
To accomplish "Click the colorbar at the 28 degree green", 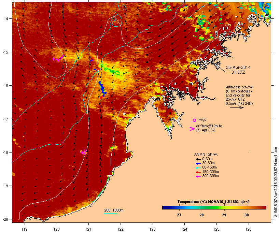I will point(201,207).
